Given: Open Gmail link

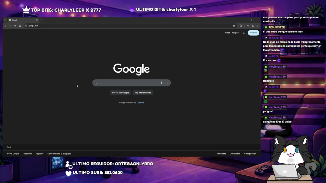Looking at the screenshot, I should pyautogui.click(x=227, y=33).
